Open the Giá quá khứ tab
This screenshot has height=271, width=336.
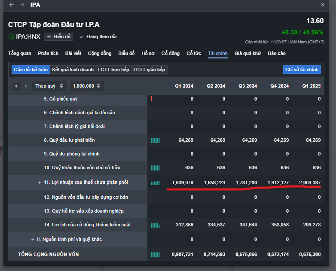click(248, 53)
